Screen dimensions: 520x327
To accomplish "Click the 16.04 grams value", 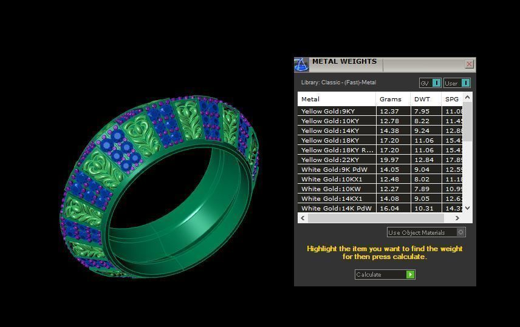I will coord(389,208).
